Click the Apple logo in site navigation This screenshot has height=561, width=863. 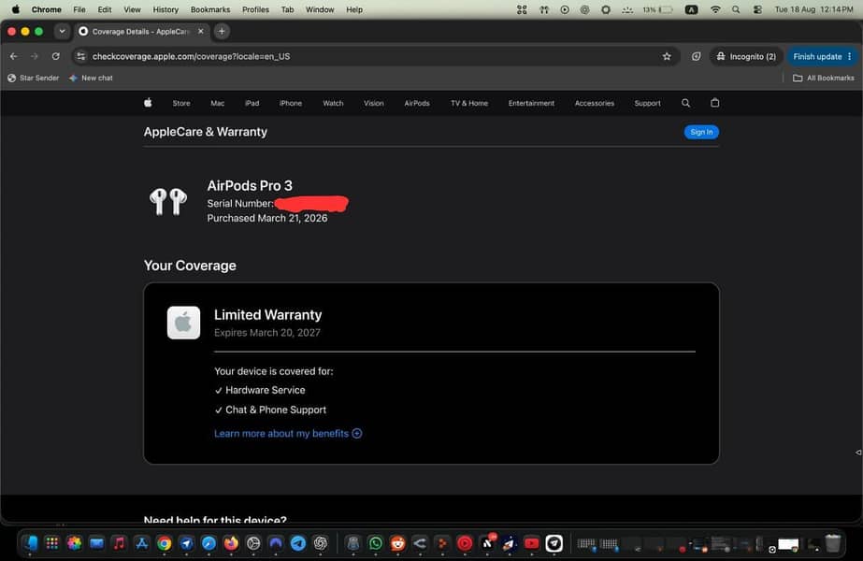[x=148, y=103]
